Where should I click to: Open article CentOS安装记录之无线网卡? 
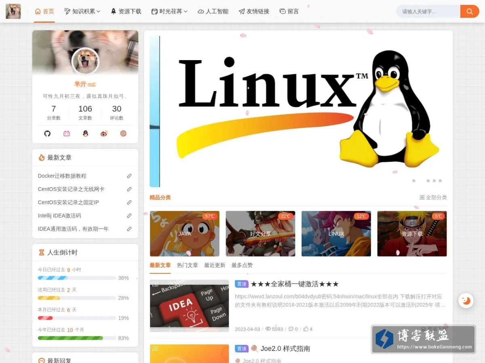pyautogui.click(x=71, y=189)
